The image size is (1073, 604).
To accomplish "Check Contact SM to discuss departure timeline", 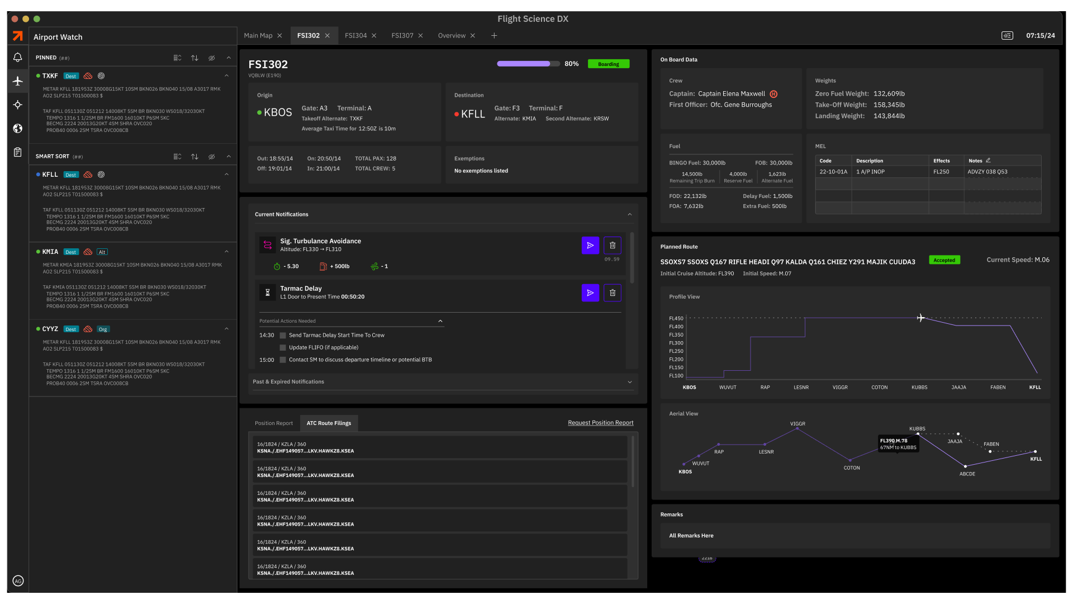I will click(x=283, y=360).
